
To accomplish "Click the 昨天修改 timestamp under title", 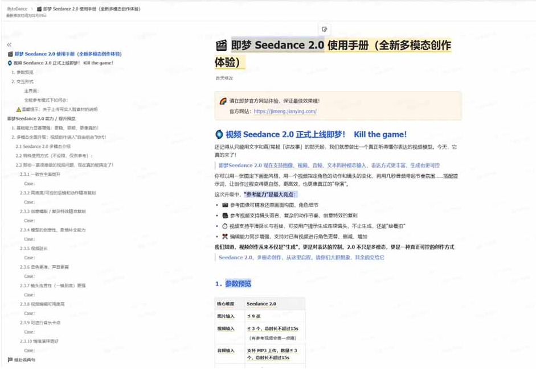I will [224, 78].
